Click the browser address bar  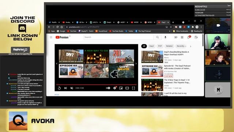(x=115, y=27)
